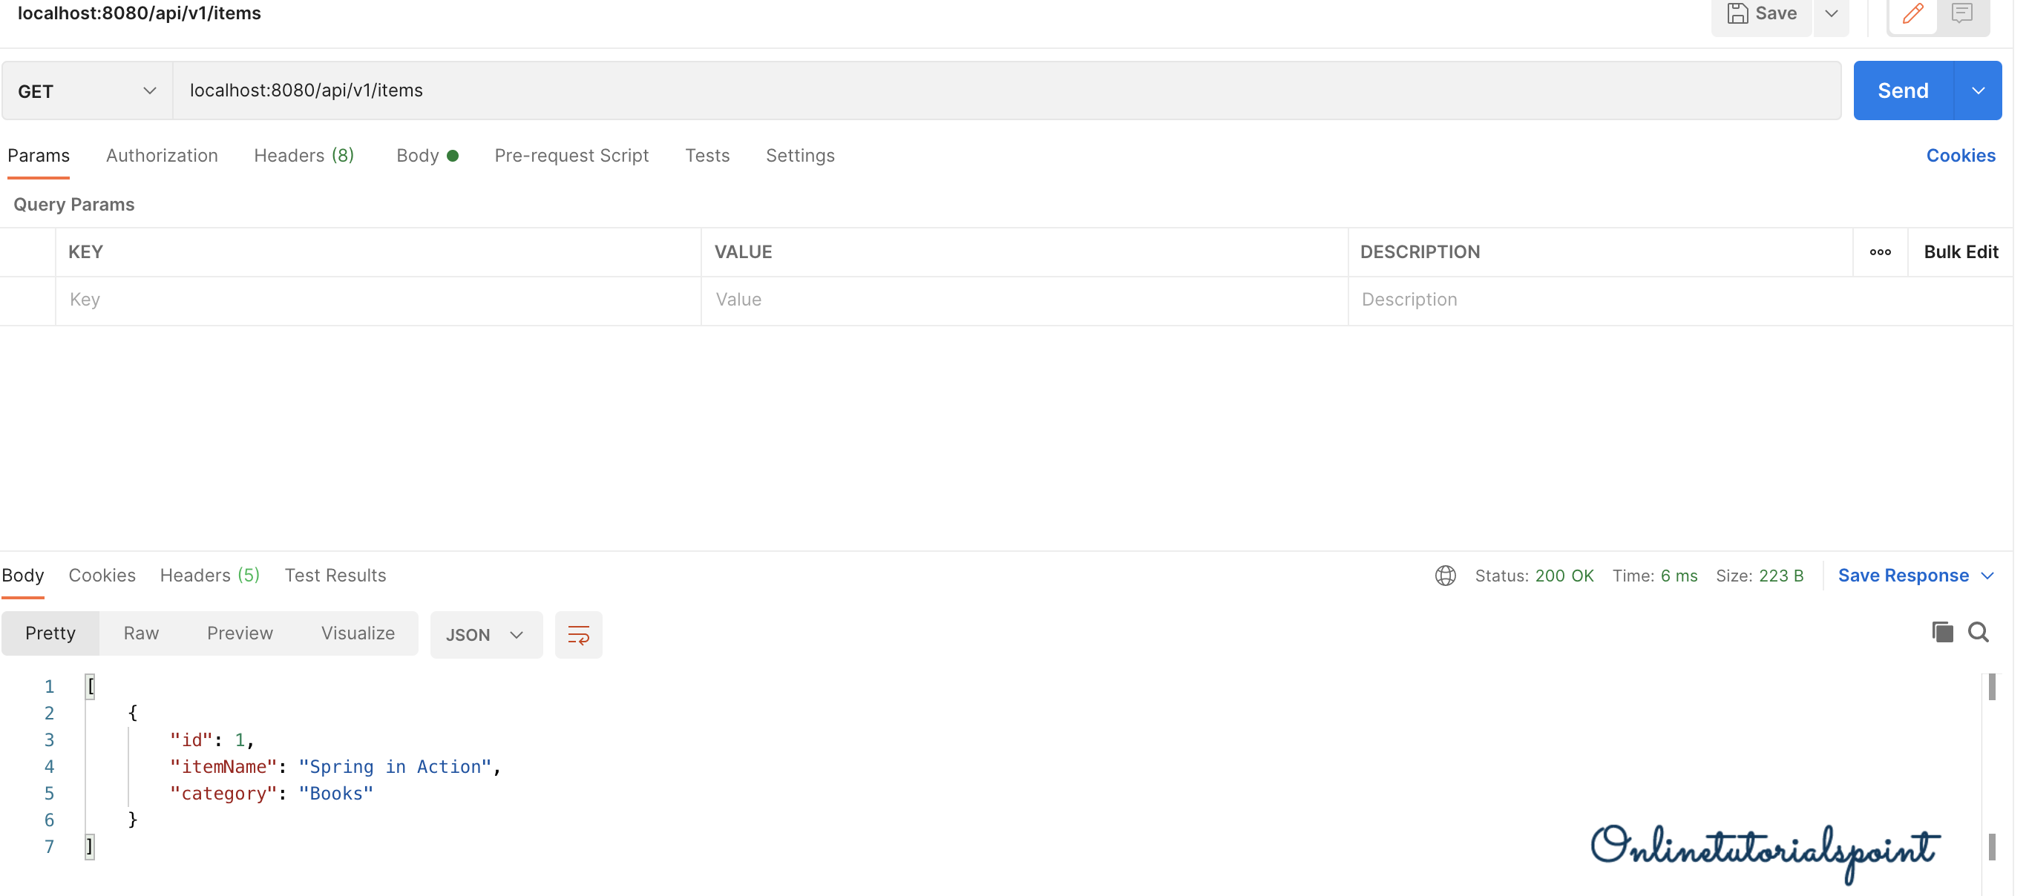Click the Save floppy disk button

pos(1761,14)
